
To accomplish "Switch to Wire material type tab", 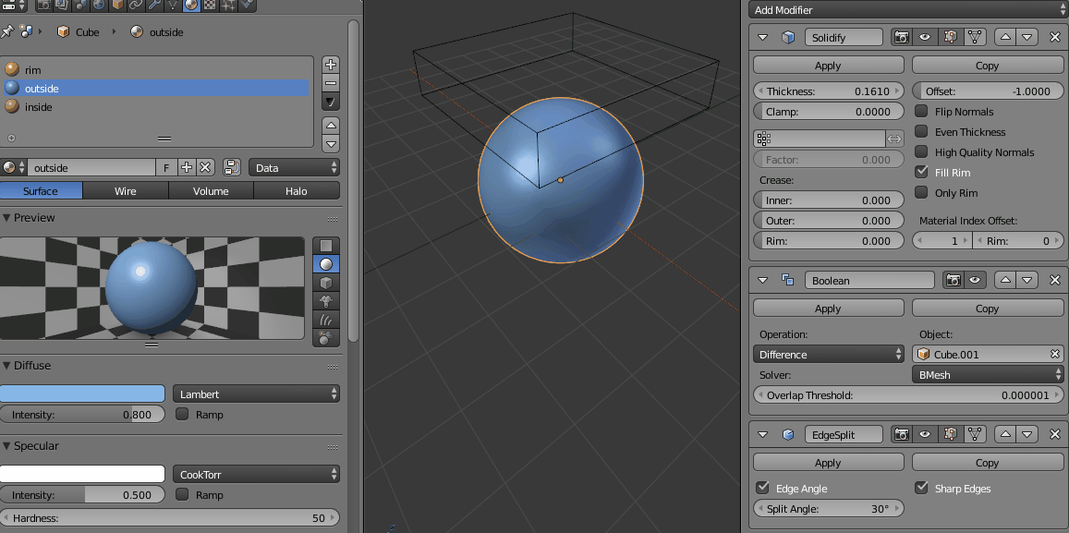I will (x=126, y=191).
